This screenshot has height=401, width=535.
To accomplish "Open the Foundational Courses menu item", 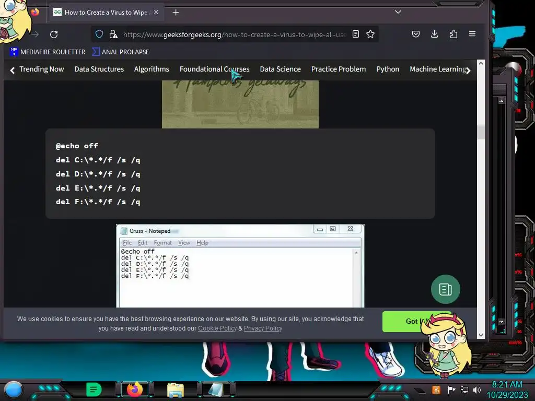I will (x=215, y=69).
